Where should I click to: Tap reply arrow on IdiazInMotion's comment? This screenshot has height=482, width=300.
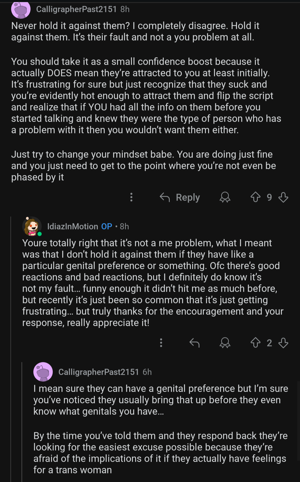[194, 343]
